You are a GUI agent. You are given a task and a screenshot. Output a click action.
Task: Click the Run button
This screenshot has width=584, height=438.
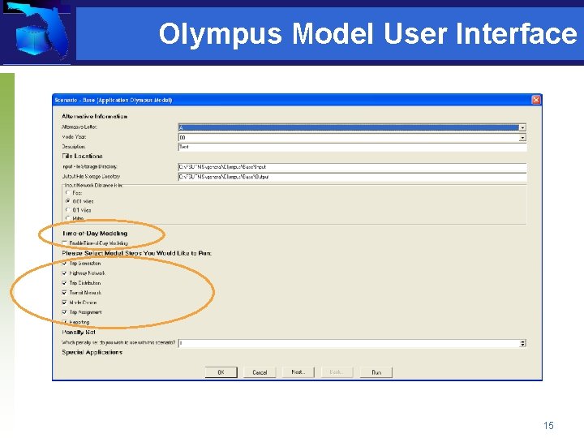coord(376,372)
